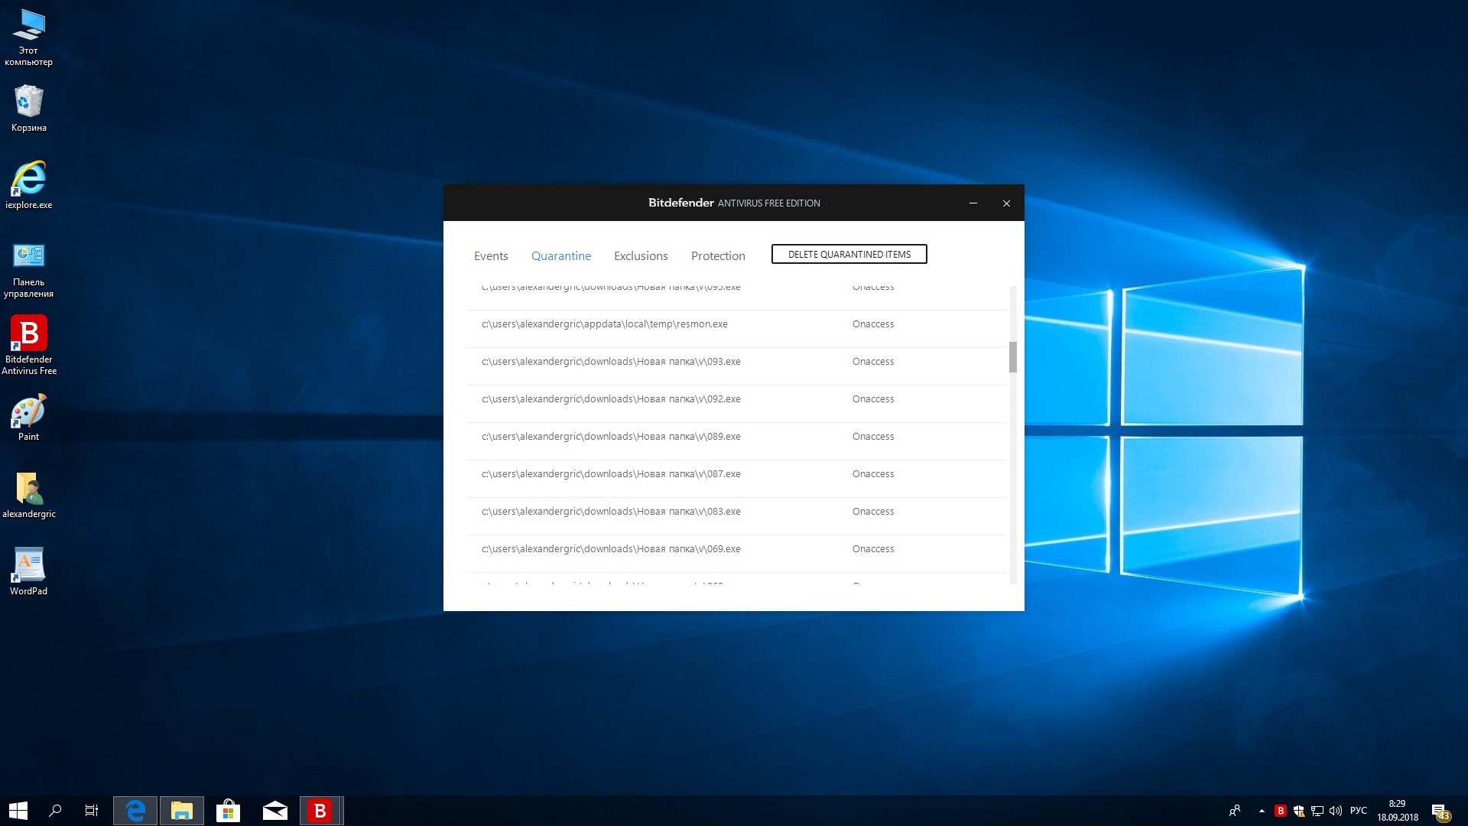
Task: Open WordPad desktop shortcut
Action: [29, 566]
